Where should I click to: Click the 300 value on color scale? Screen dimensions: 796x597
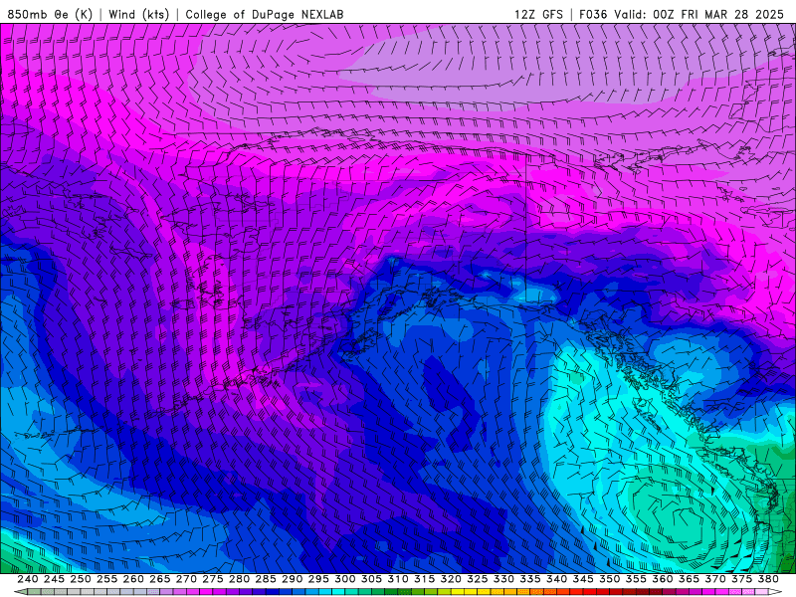tap(344, 579)
